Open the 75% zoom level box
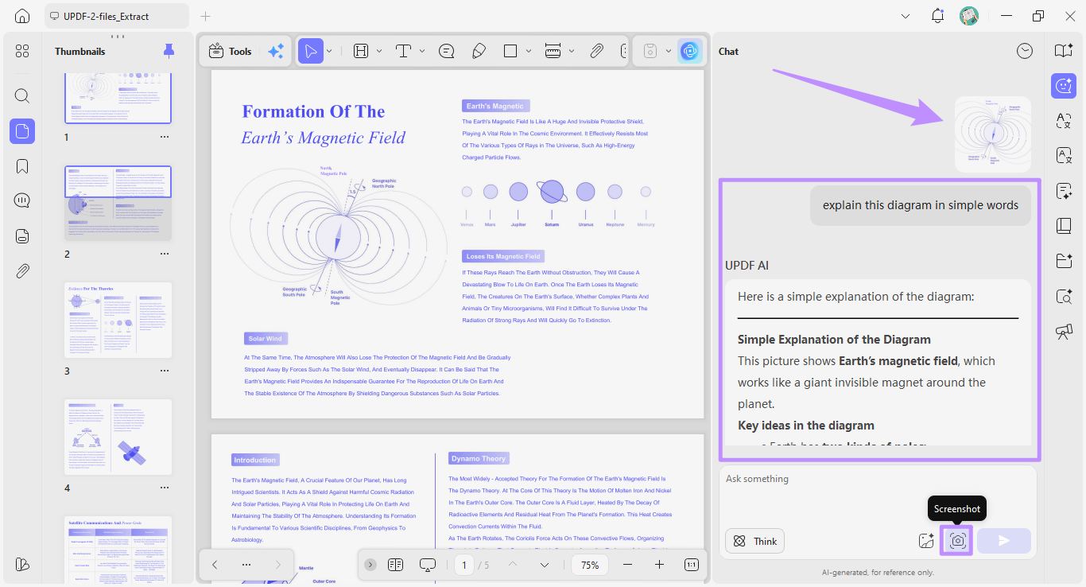 tap(590, 565)
